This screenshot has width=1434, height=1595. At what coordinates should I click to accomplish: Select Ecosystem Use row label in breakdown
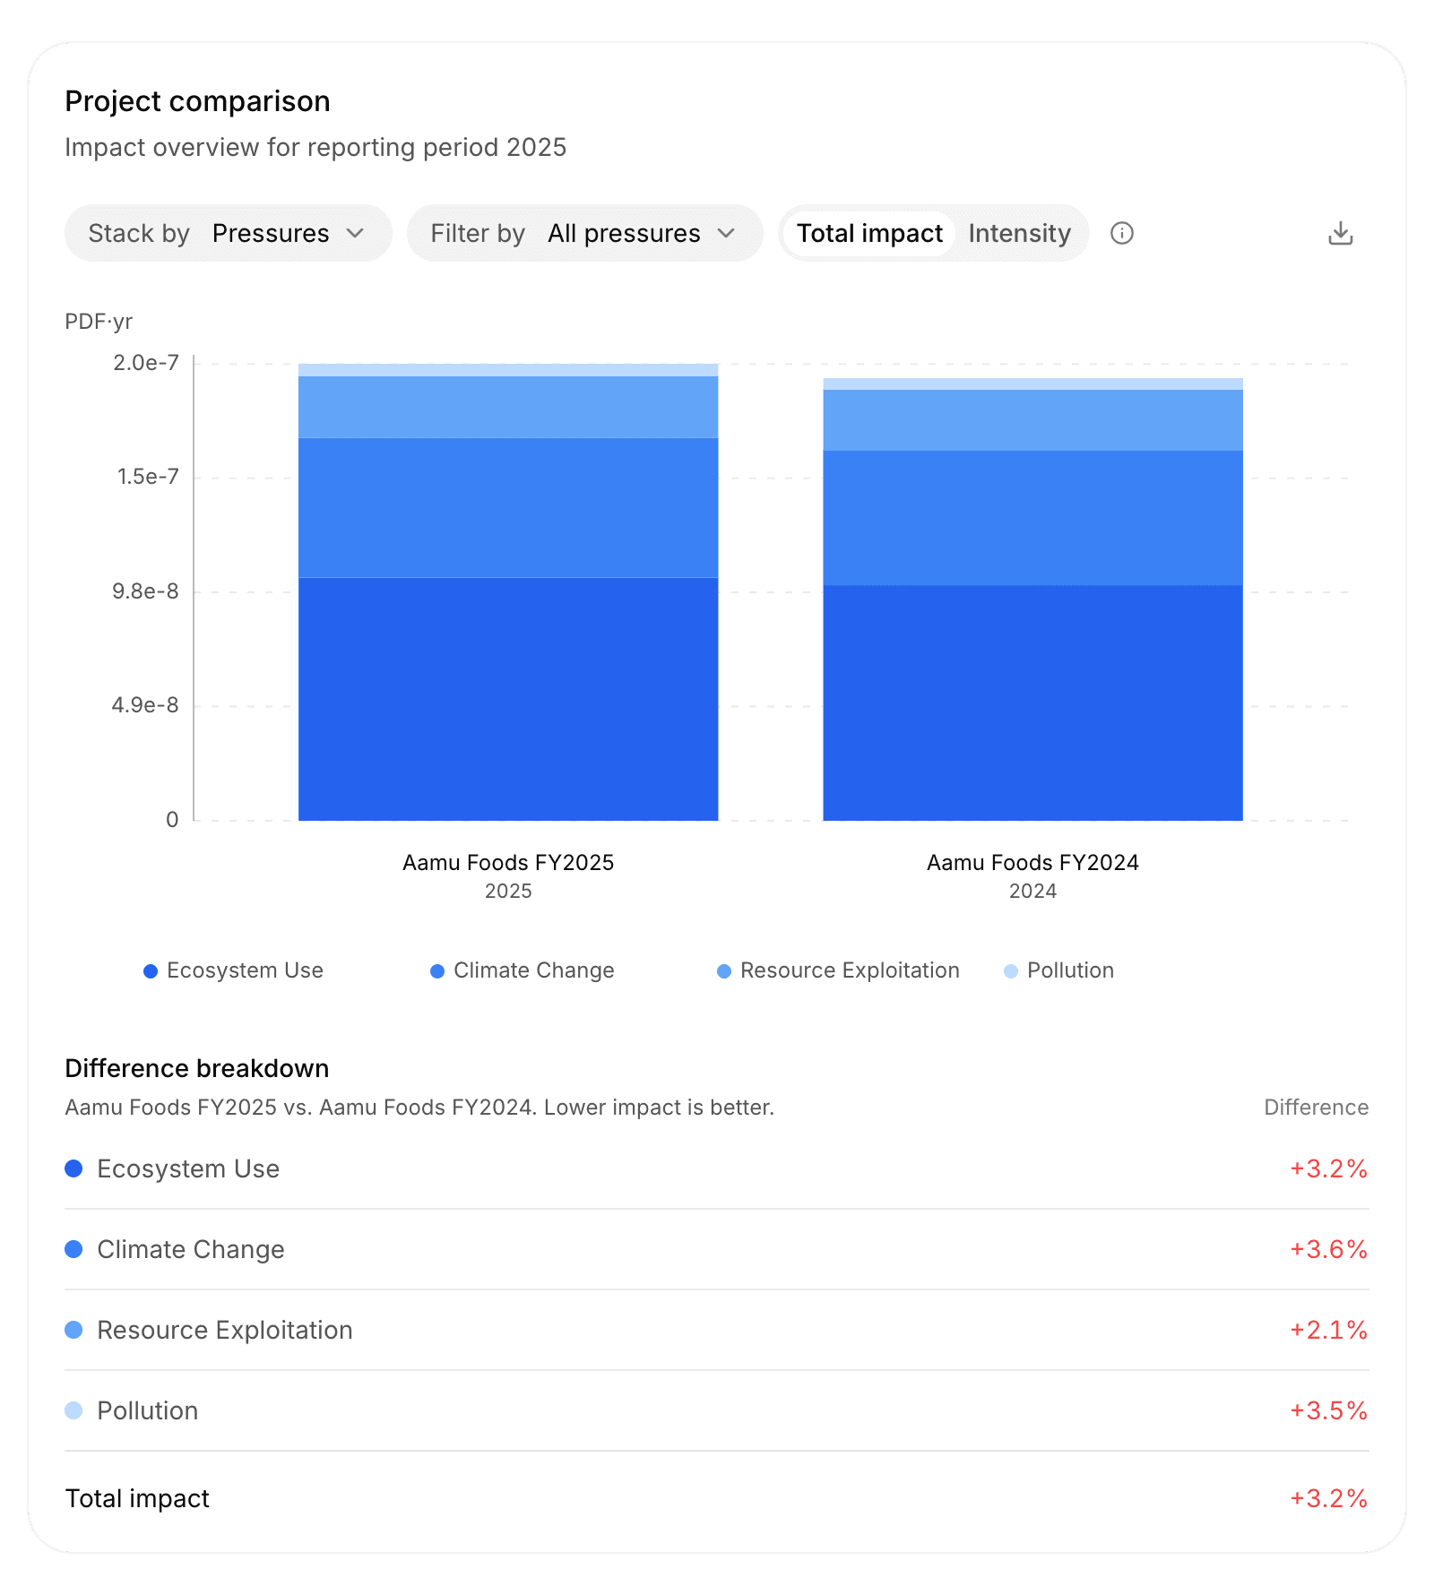click(188, 1168)
